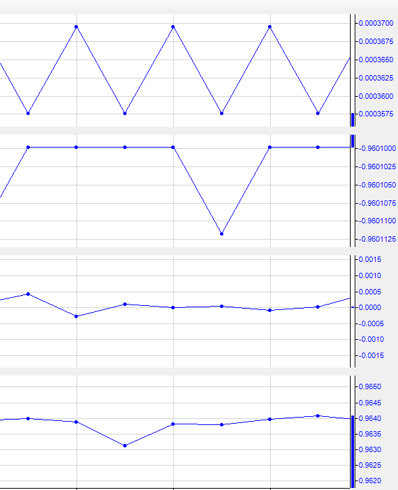Select the 0.0003650 axis label
The height and width of the screenshot is (490, 398).
coord(376,60)
